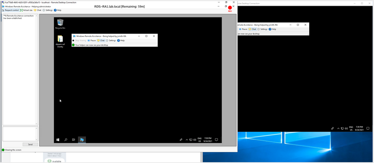Open the Recycle Bin on the remote desktop
The width and height of the screenshot is (374, 163).
pyautogui.click(x=60, y=23)
